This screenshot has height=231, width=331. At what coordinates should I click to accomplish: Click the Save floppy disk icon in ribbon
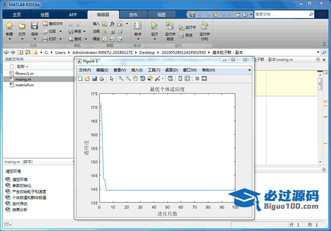pos(34,25)
